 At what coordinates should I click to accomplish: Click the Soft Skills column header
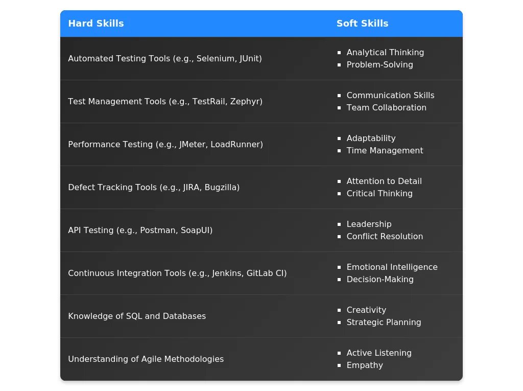coord(362,24)
